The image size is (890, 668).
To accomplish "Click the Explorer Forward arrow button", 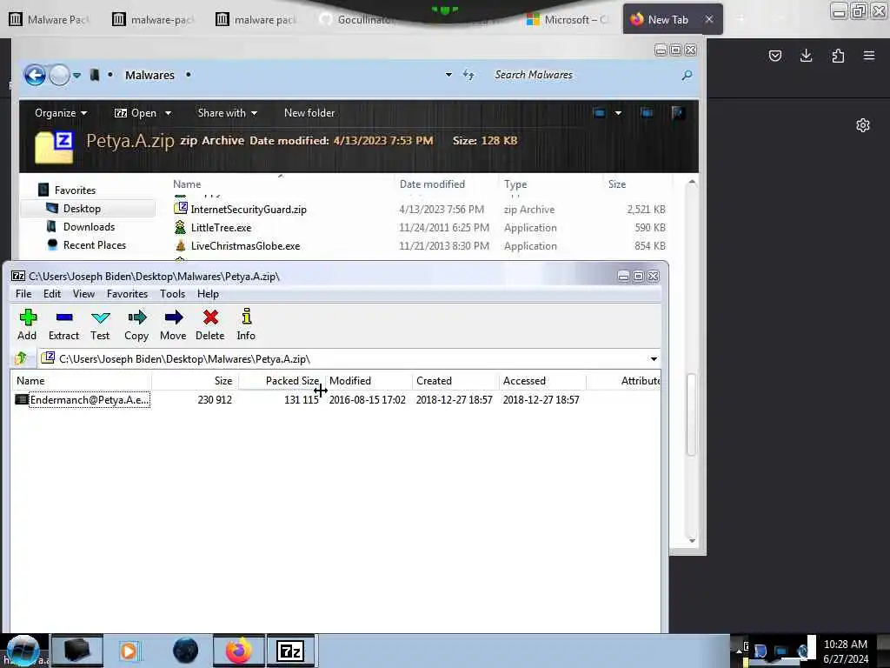I will click(x=59, y=75).
